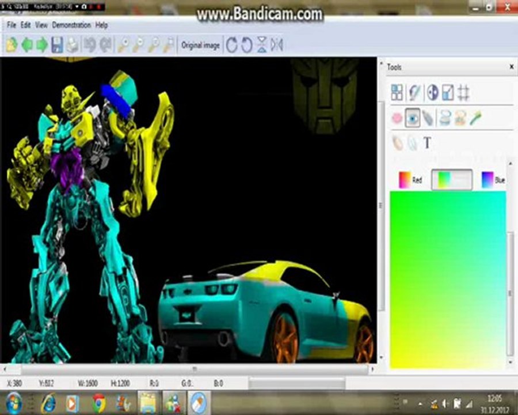Open the file explorer taskbar item
Screen dimensions: 518x415
point(148,403)
